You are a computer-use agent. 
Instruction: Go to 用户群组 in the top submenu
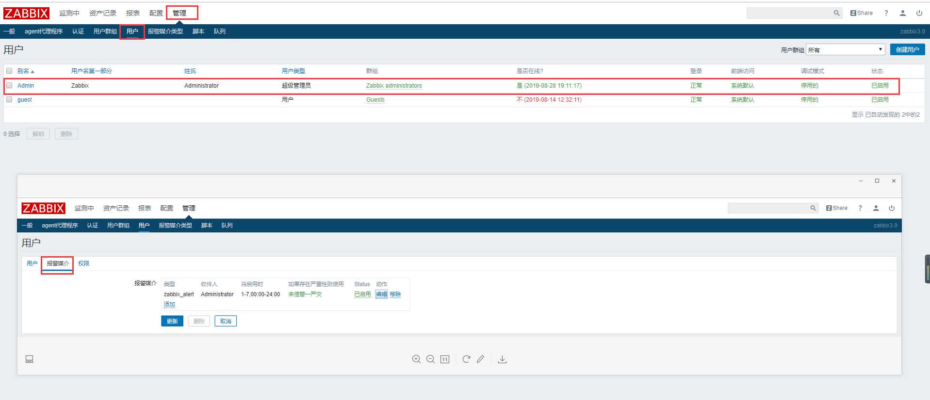[105, 31]
